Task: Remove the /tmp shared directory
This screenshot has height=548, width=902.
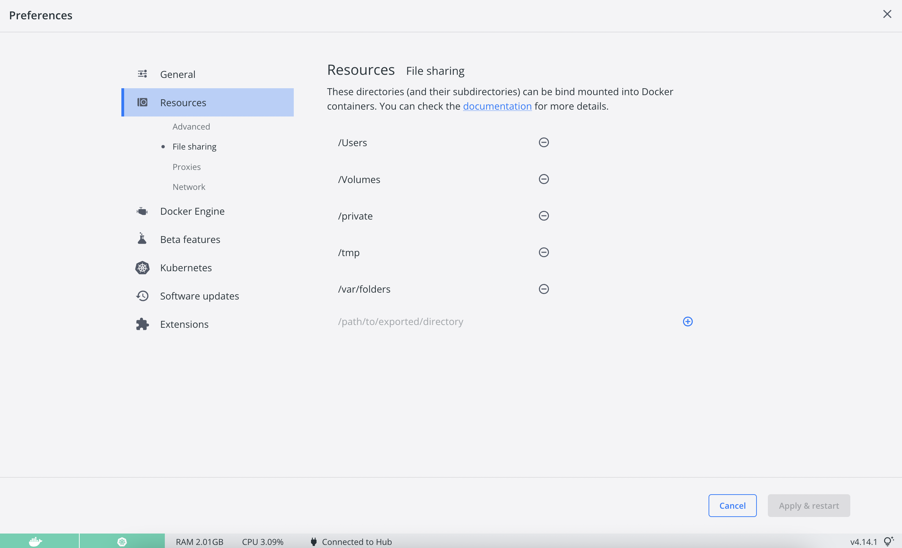Action: click(x=544, y=252)
